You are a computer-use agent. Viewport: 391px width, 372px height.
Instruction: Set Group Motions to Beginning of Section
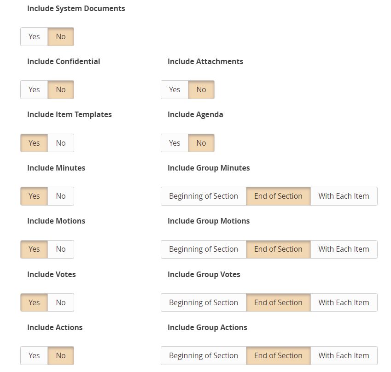pyautogui.click(x=204, y=249)
